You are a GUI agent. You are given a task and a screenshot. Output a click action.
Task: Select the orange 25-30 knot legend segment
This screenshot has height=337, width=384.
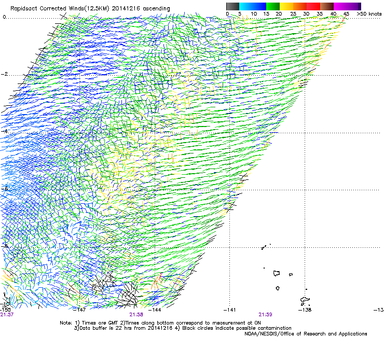point(300,6)
